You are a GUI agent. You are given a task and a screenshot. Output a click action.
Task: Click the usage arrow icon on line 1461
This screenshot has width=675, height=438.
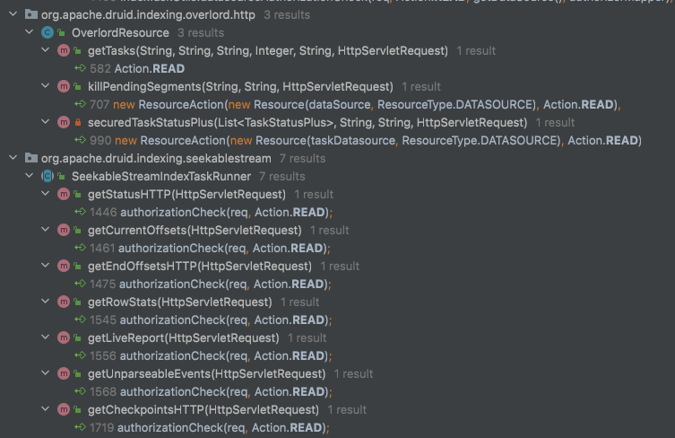pos(80,248)
